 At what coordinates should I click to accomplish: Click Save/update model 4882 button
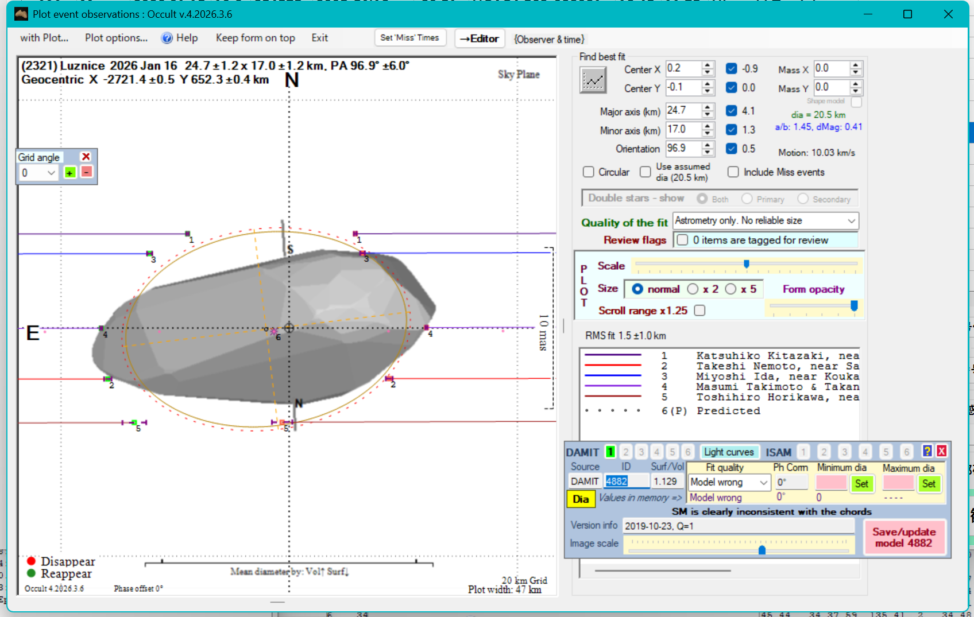tap(904, 537)
